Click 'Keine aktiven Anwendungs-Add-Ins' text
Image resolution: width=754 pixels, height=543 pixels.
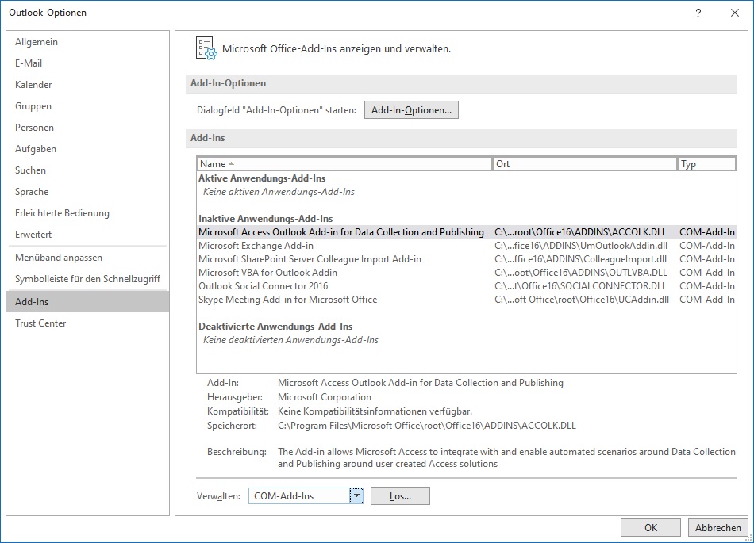(x=279, y=192)
